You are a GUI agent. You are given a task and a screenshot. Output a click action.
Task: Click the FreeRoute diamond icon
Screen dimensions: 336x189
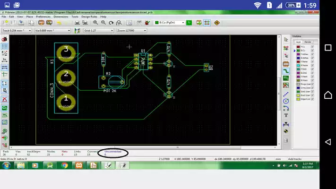click(x=217, y=23)
